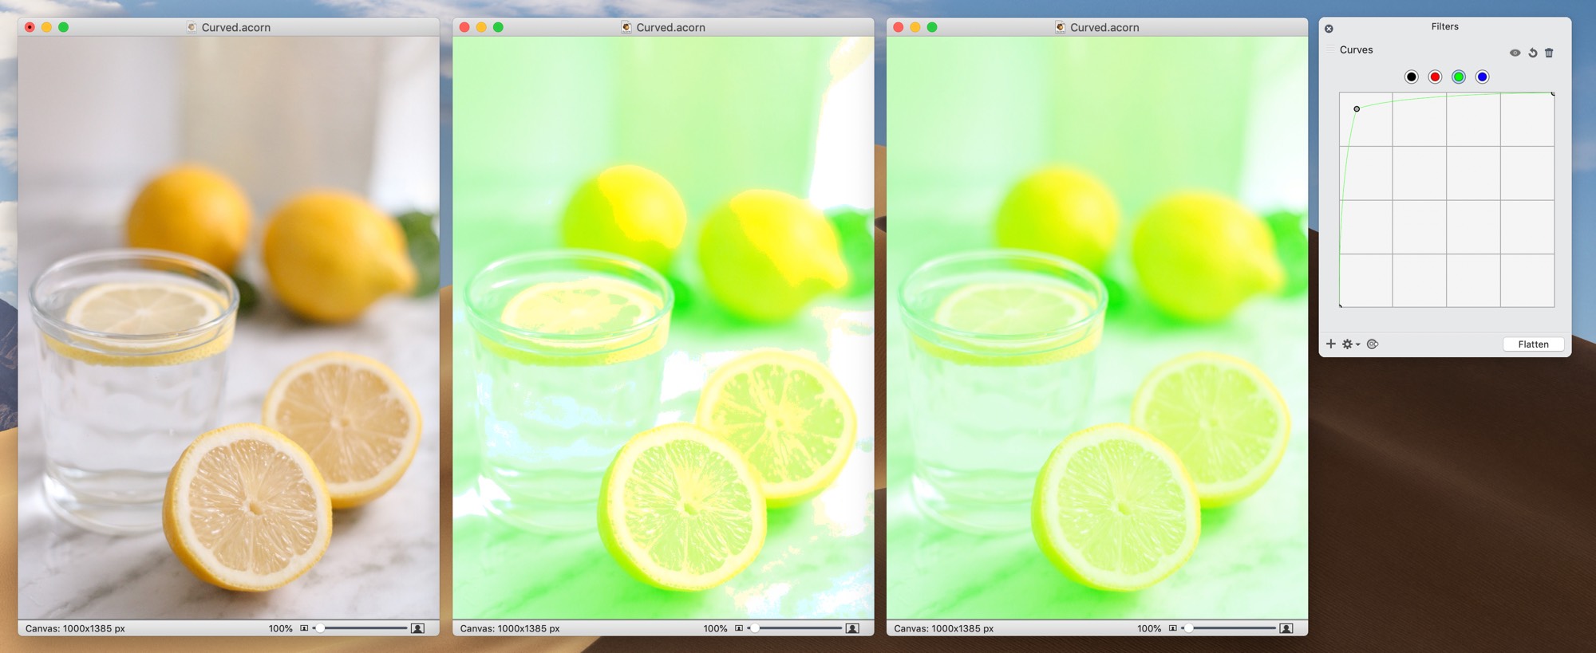Click middle green-tinted canvas with blown highlights
1596x653 pixels.
coord(663,328)
